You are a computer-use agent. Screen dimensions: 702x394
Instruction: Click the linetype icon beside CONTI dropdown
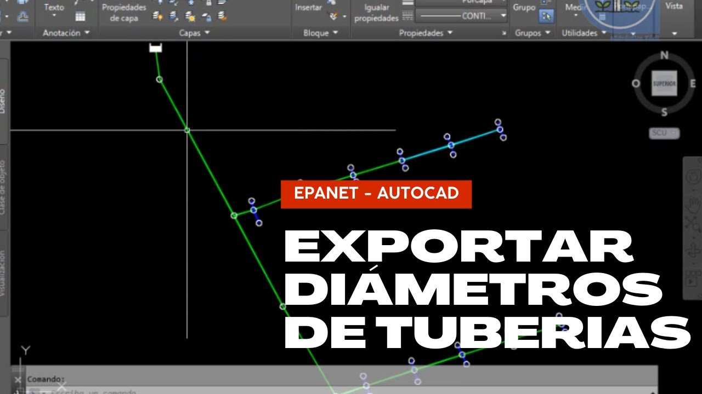pos(407,16)
